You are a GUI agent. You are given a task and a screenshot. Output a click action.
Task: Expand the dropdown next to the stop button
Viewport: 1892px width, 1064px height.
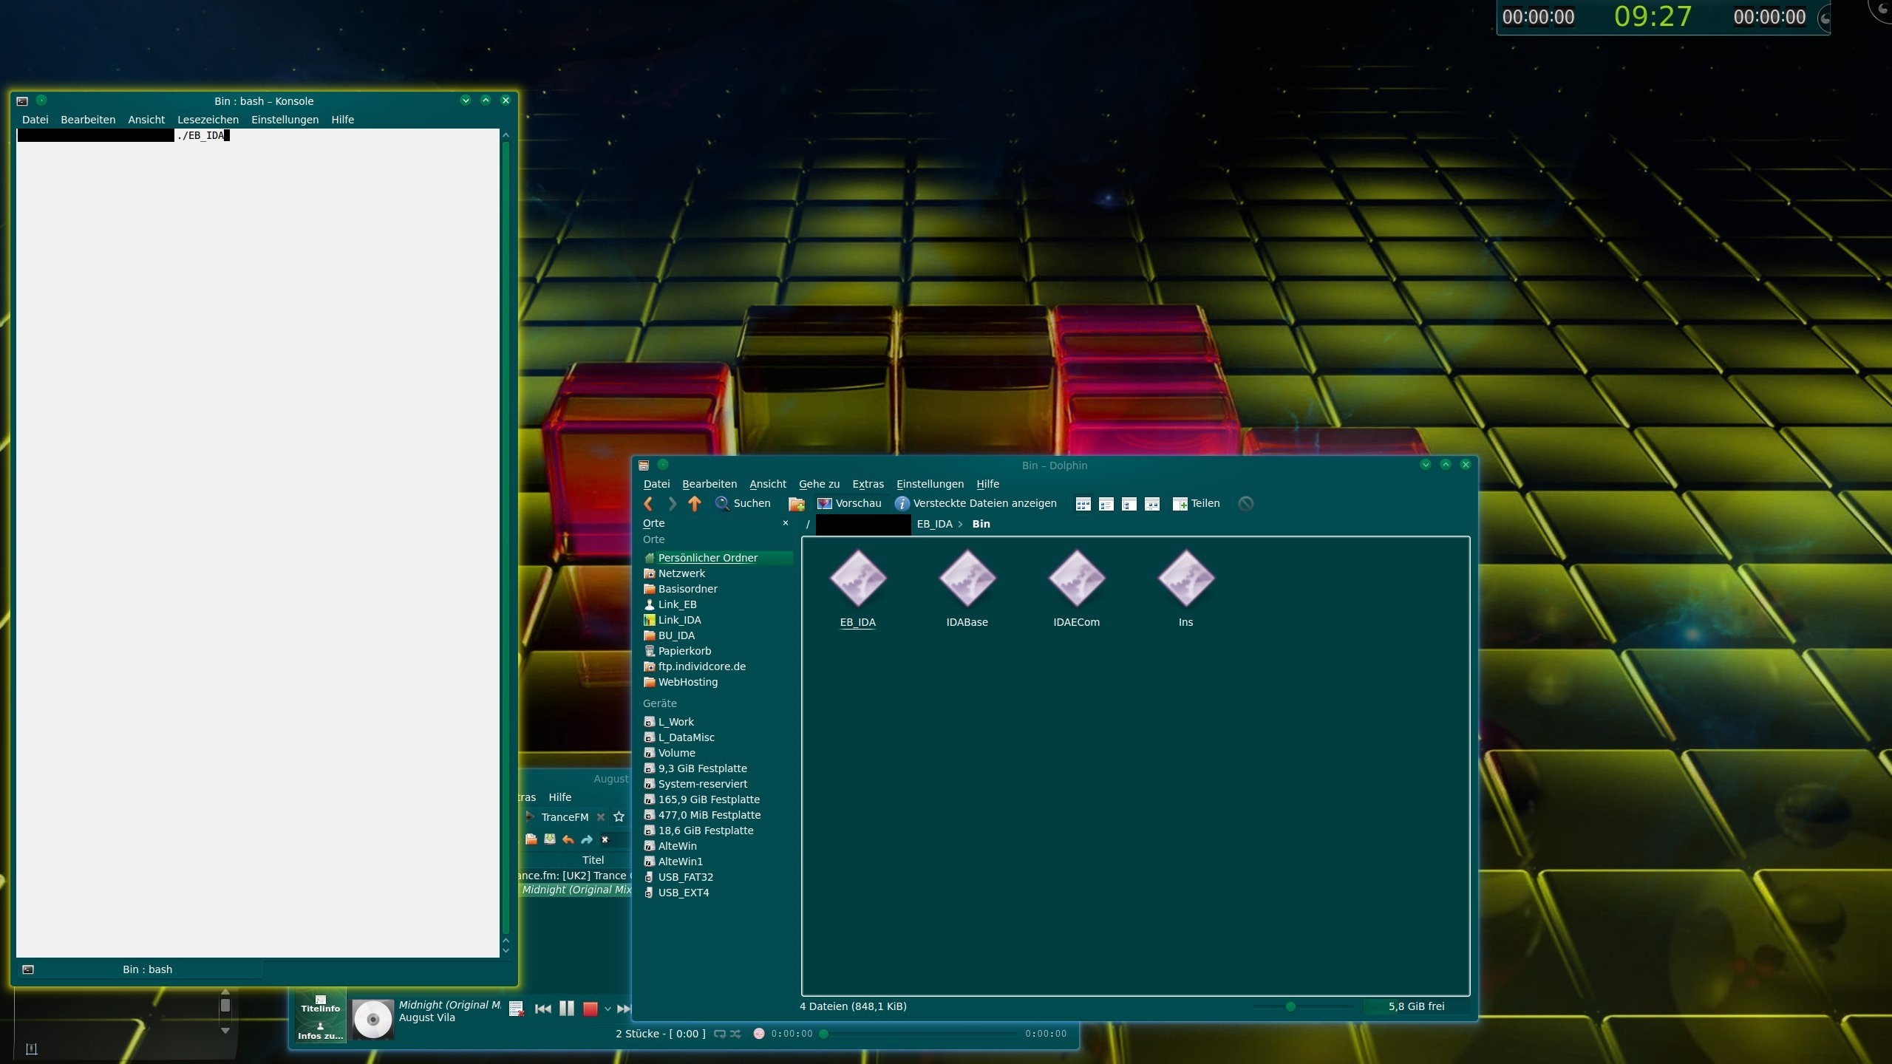coord(608,1009)
